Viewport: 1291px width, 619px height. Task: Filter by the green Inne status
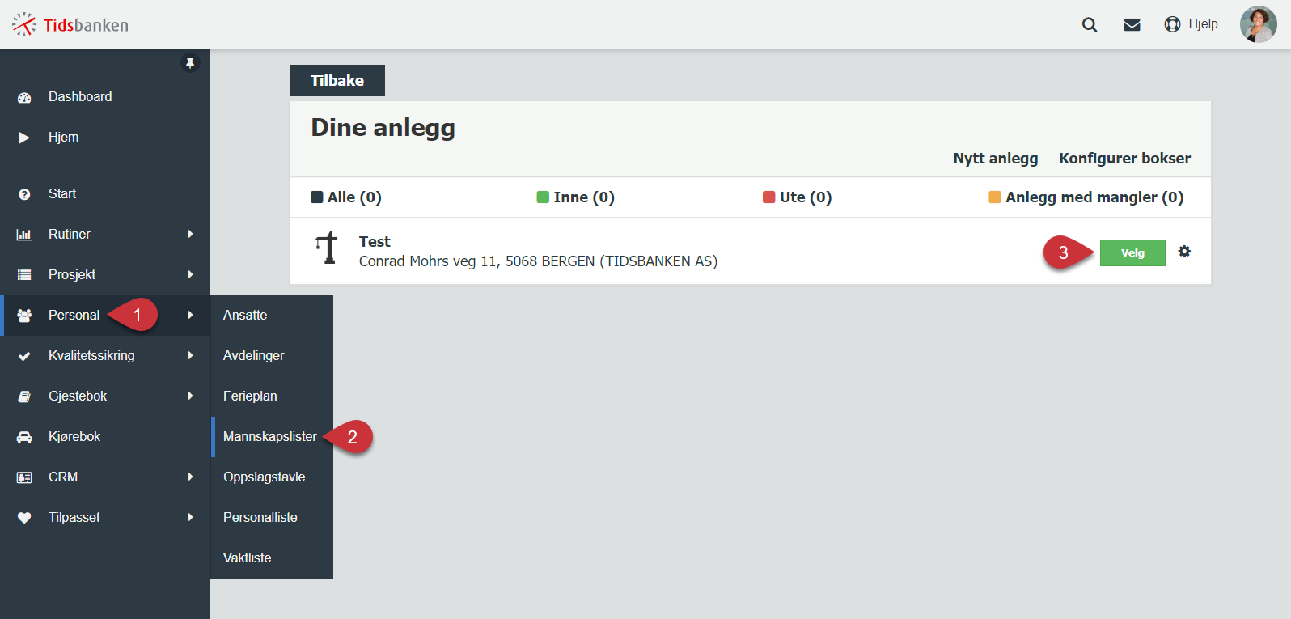[576, 197]
